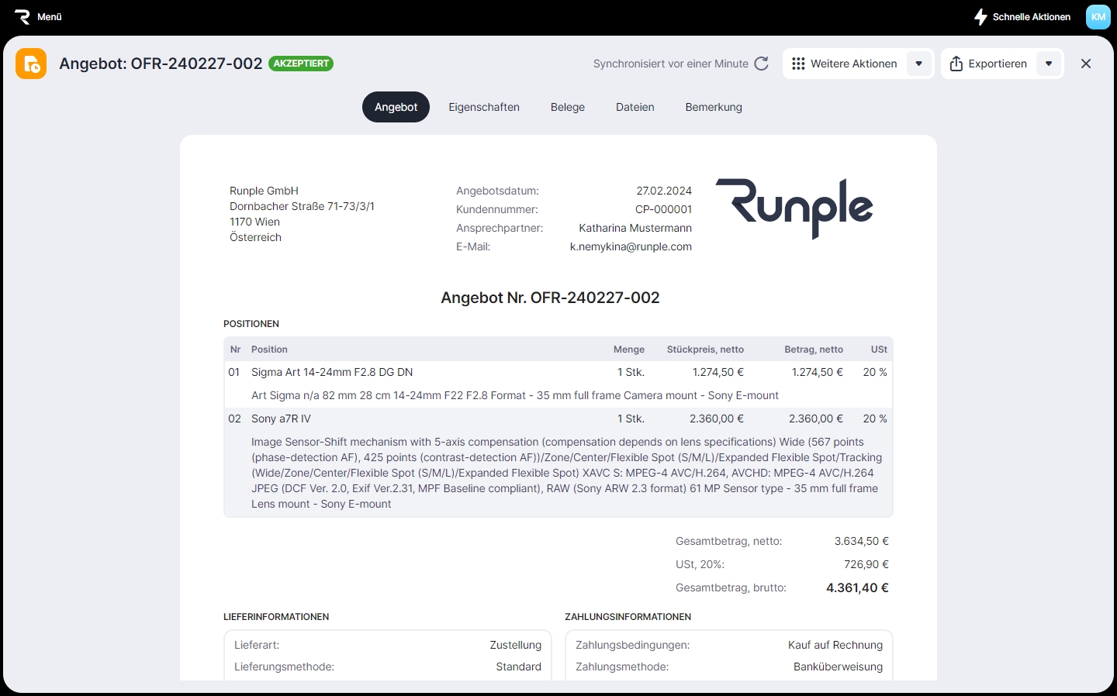1117x696 pixels.
Task: Click the orange Angebot document icon
Action: (x=31, y=64)
